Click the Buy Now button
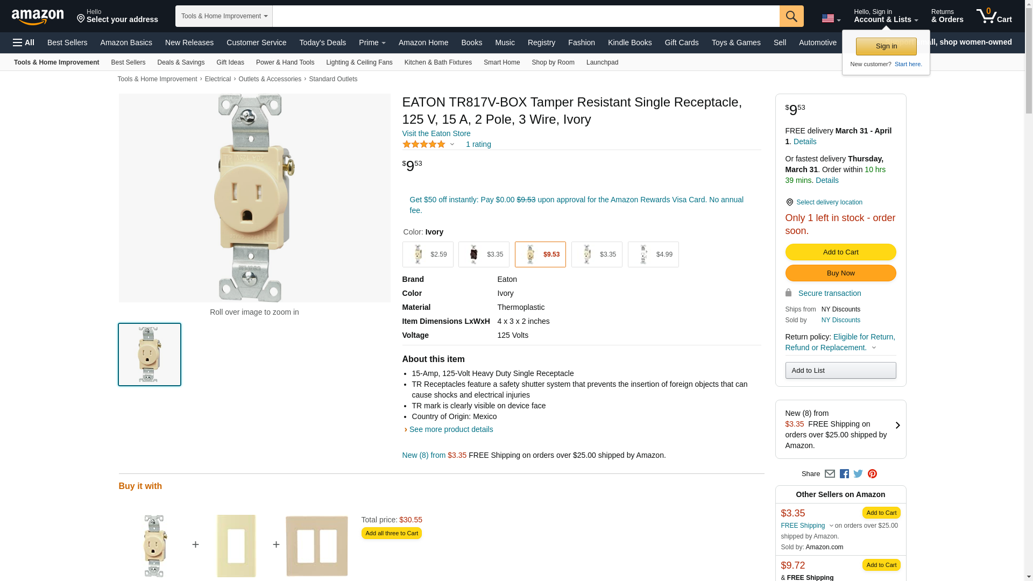 click(840, 273)
